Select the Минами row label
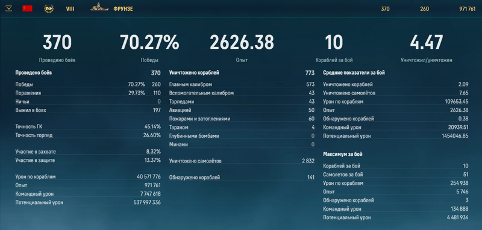This screenshot has width=482, height=230. (178, 145)
